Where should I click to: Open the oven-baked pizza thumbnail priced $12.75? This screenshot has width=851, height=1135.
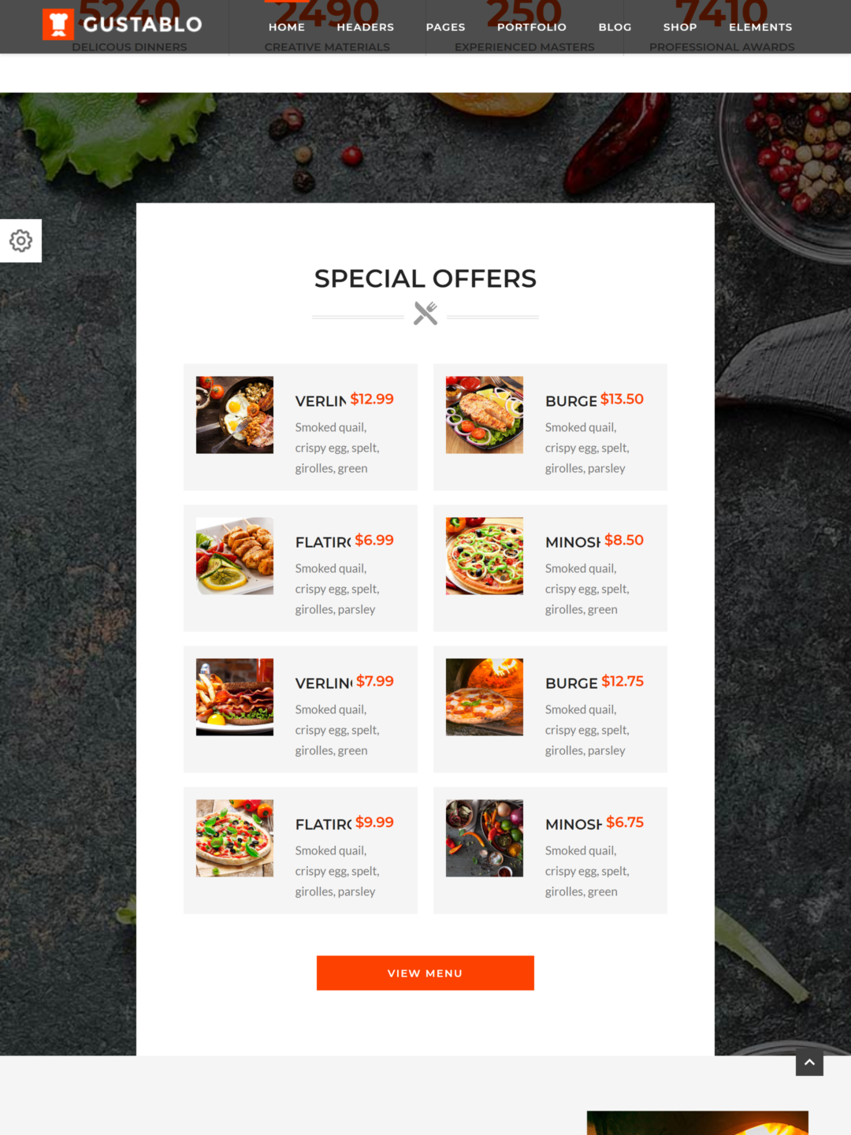[x=485, y=697]
